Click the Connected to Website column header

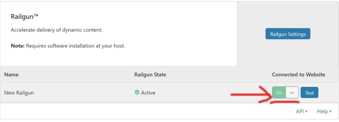pos(299,75)
